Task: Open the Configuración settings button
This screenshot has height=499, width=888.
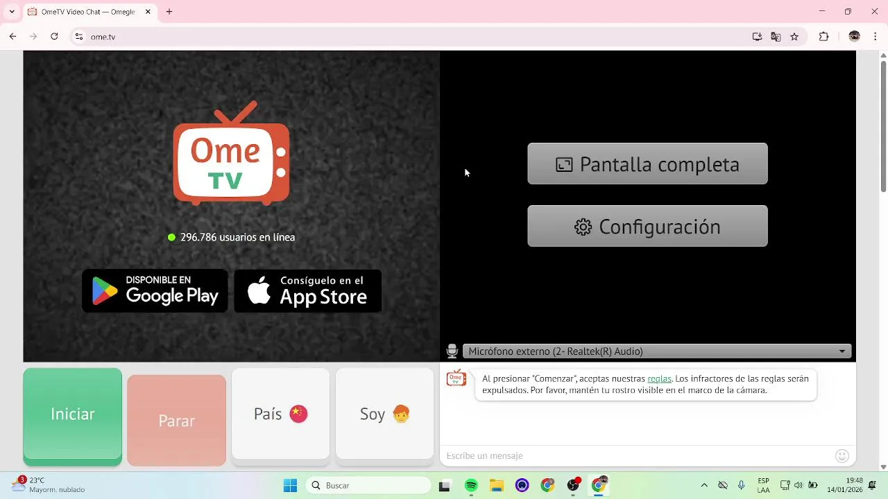Action: coord(647,227)
